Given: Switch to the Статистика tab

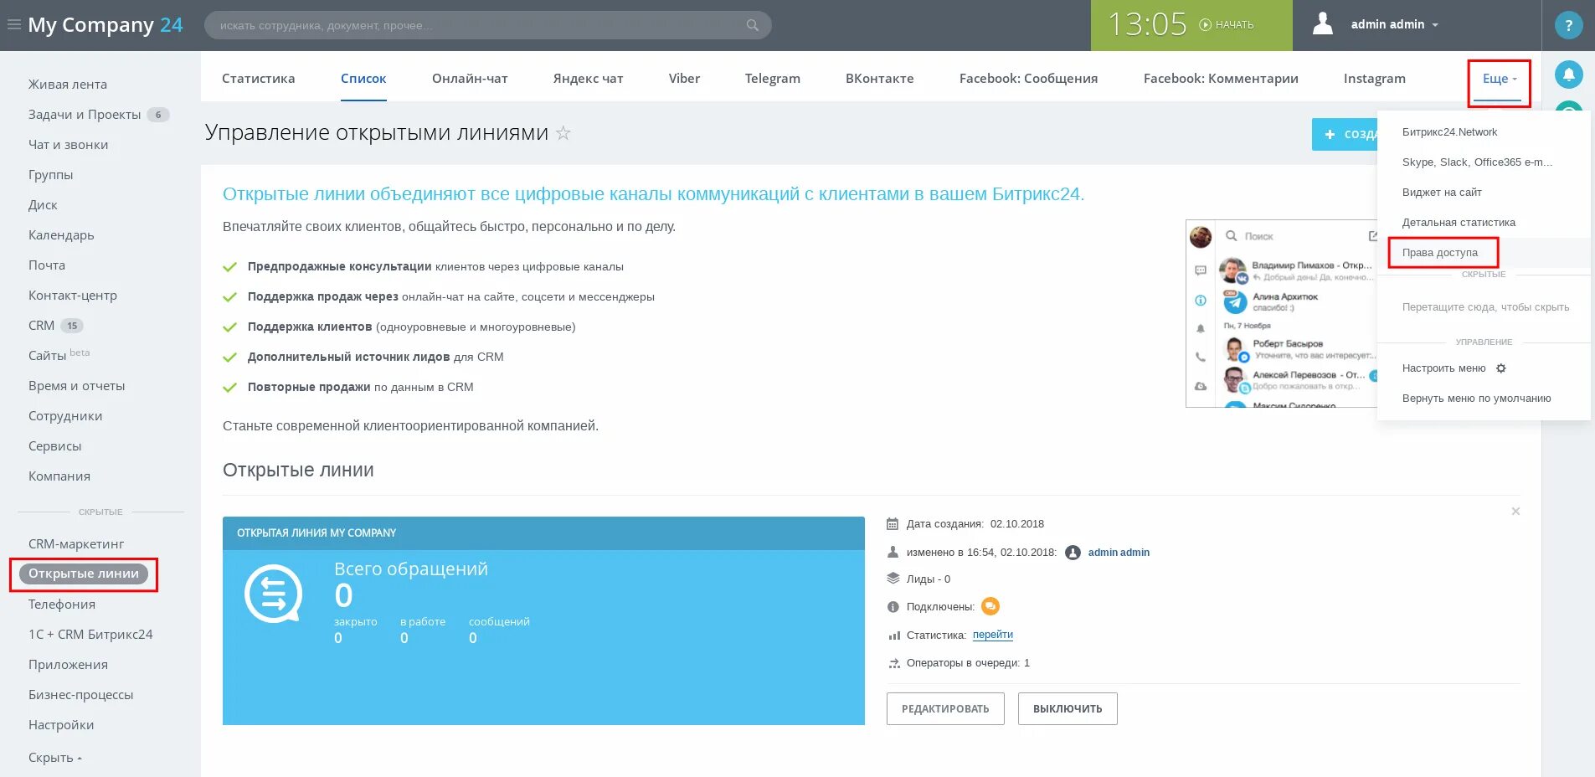Looking at the screenshot, I should coord(258,79).
